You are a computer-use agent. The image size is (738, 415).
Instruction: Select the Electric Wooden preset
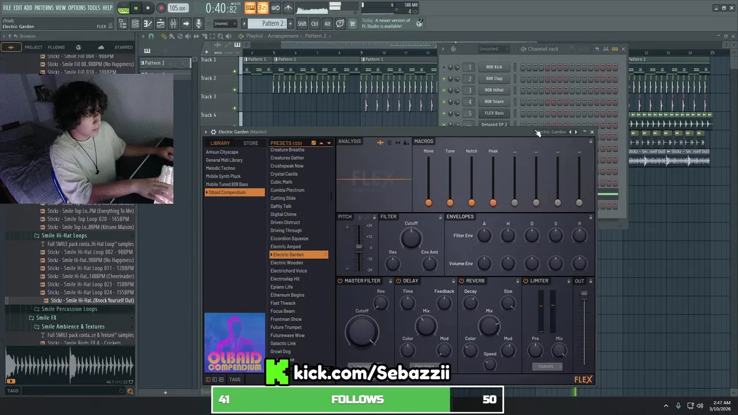(287, 263)
